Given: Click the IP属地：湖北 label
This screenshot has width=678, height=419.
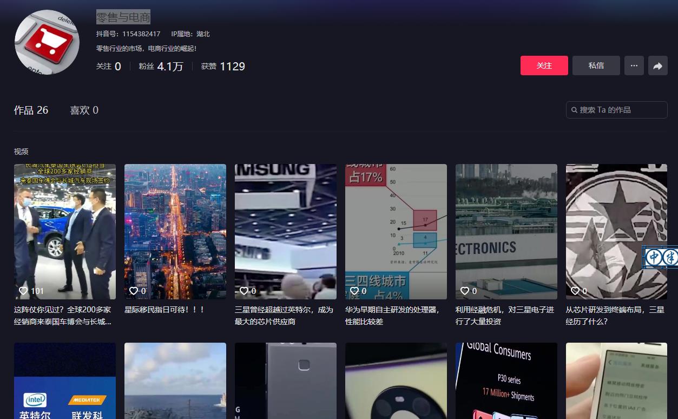Looking at the screenshot, I should [x=190, y=34].
